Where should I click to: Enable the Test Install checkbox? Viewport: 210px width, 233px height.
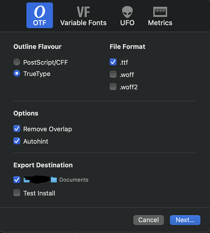pyautogui.click(x=17, y=193)
